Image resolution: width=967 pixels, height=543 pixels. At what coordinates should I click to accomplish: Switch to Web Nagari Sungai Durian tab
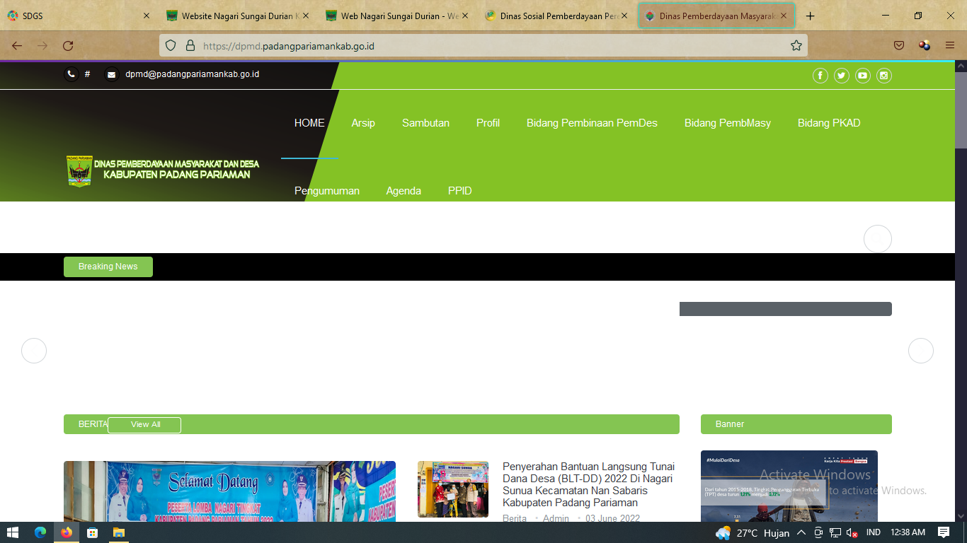click(396, 16)
